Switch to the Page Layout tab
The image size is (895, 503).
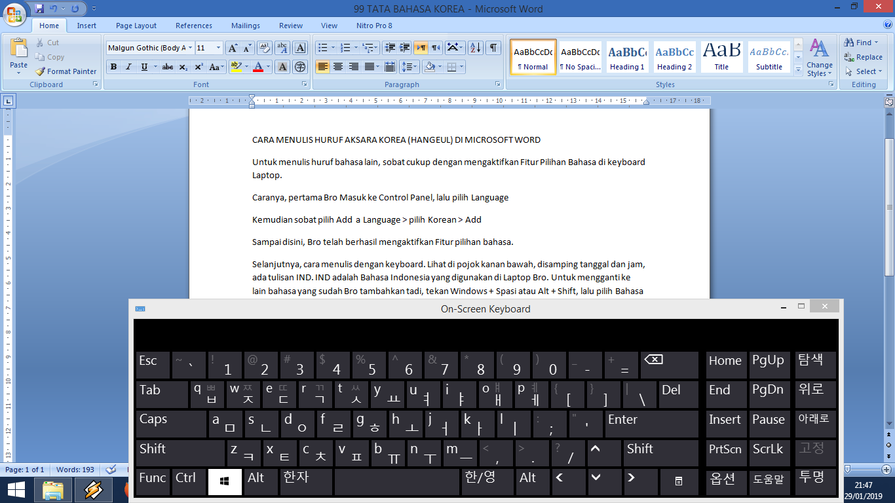coord(136,26)
